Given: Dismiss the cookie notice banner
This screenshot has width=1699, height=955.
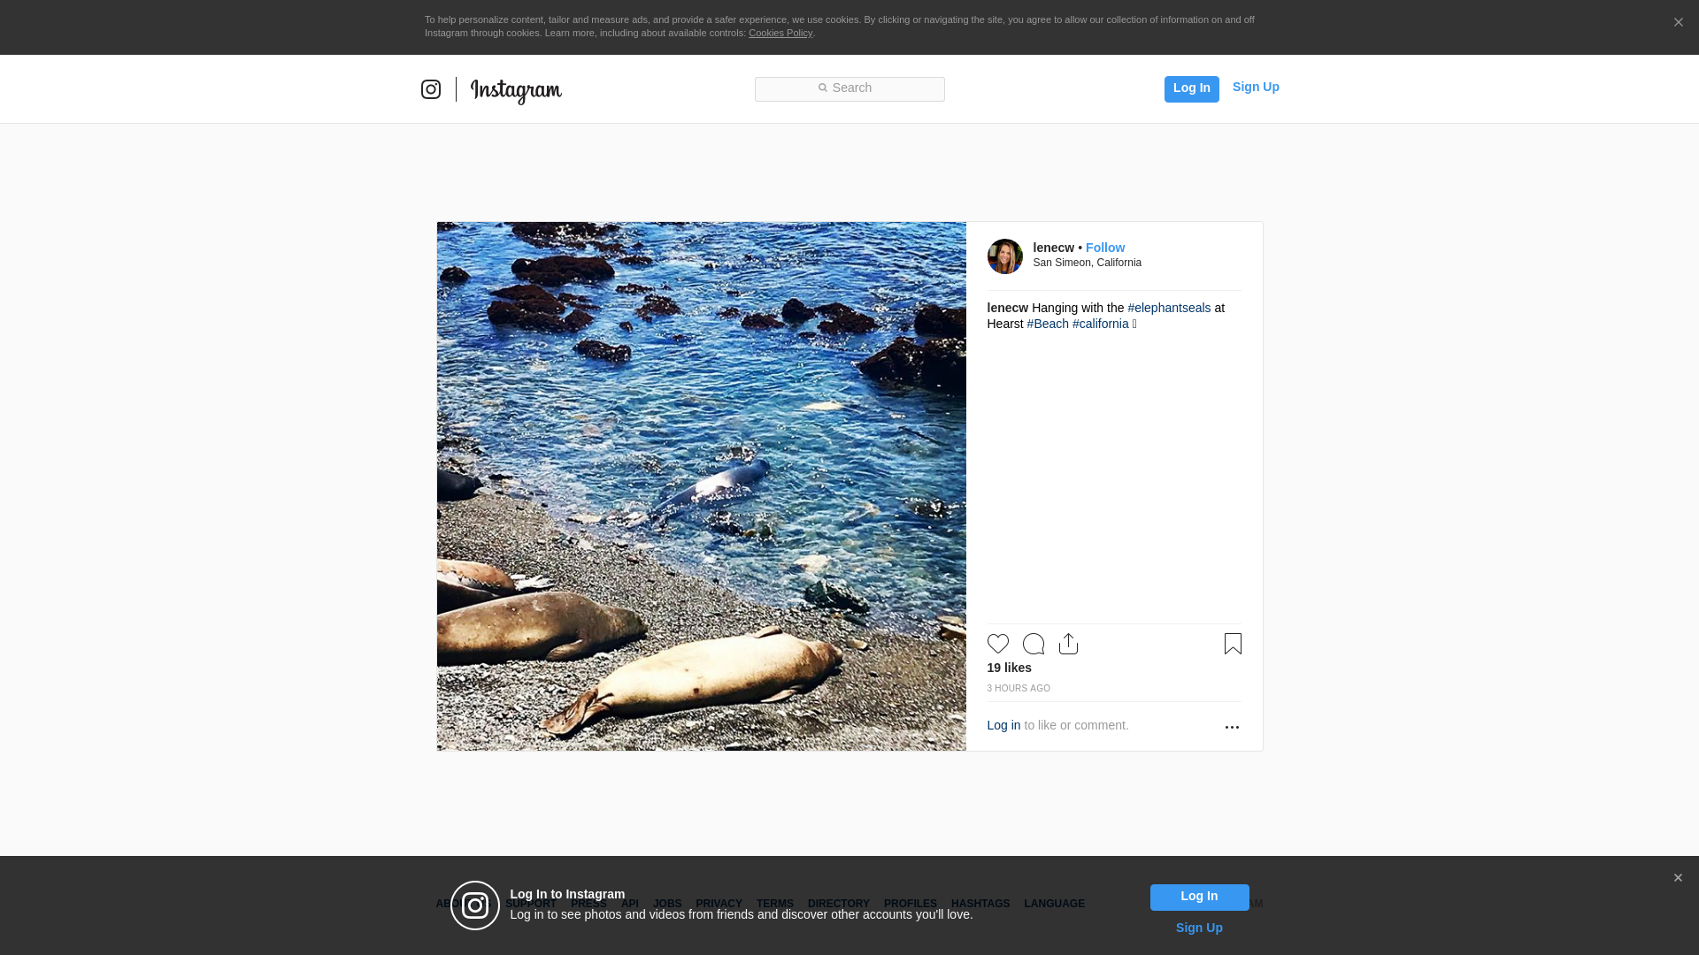Looking at the screenshot, I should point(1678,23).
